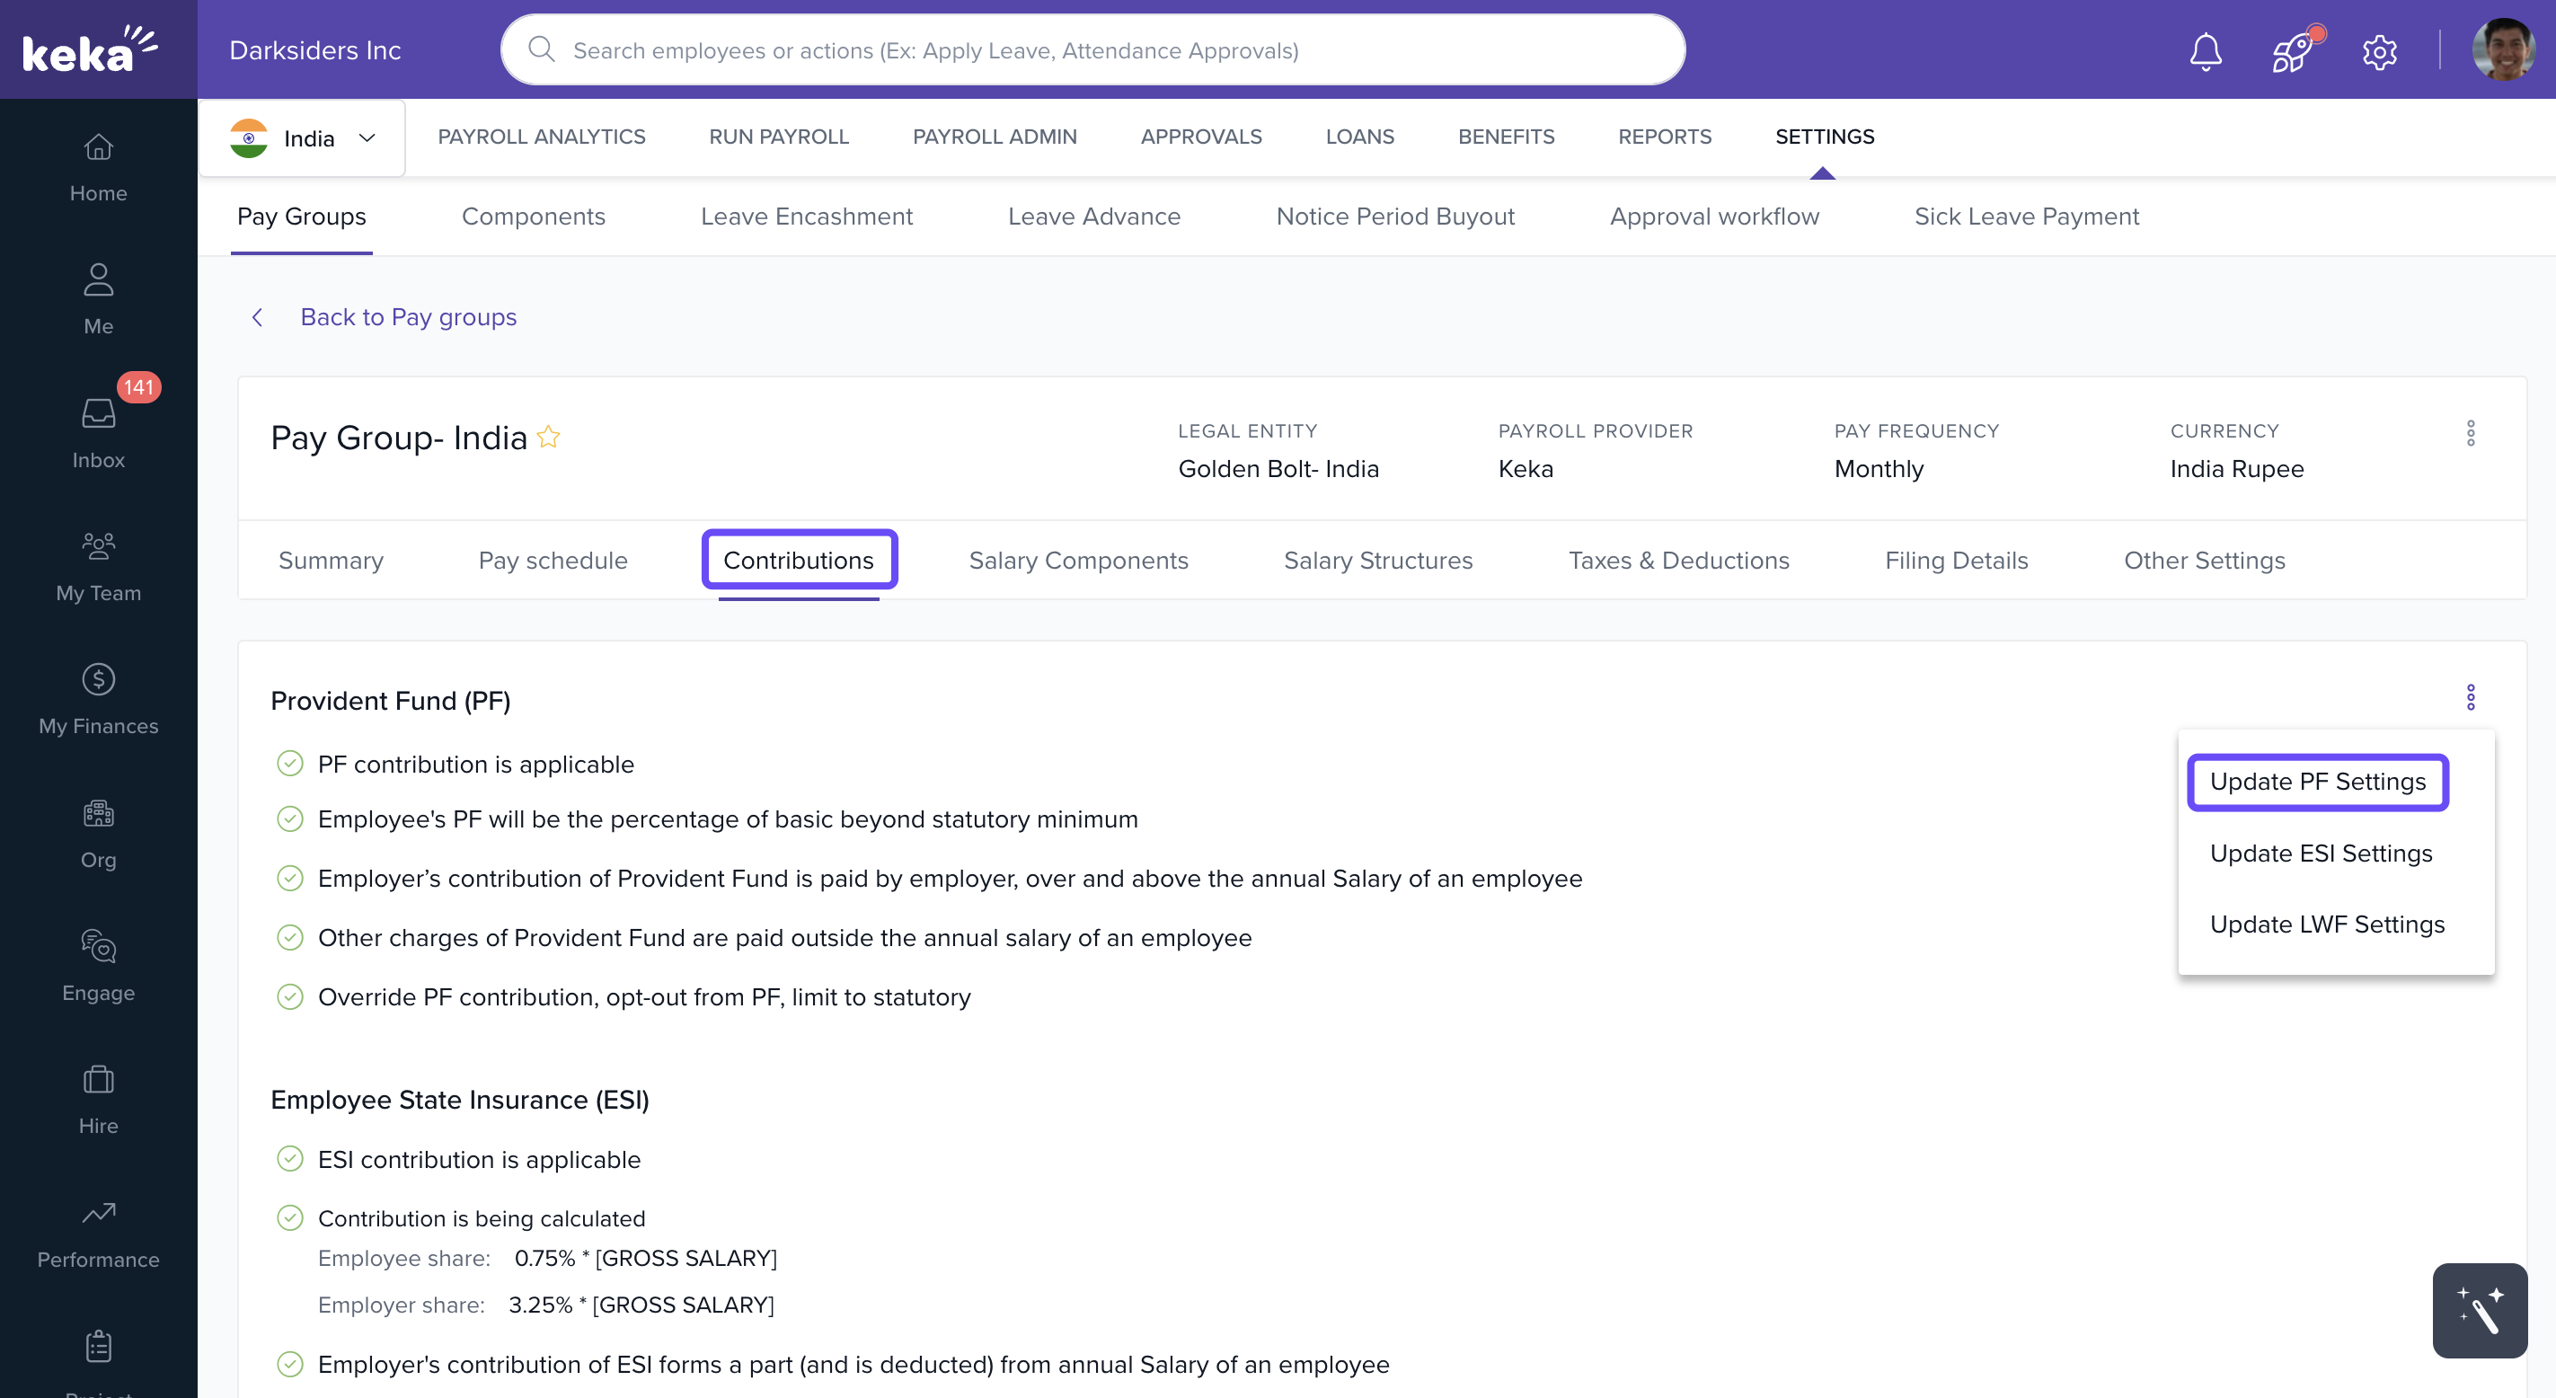2556x1398 pixels.
Task: Star the Pay Group- India favorite
Action: coord(549,437)
